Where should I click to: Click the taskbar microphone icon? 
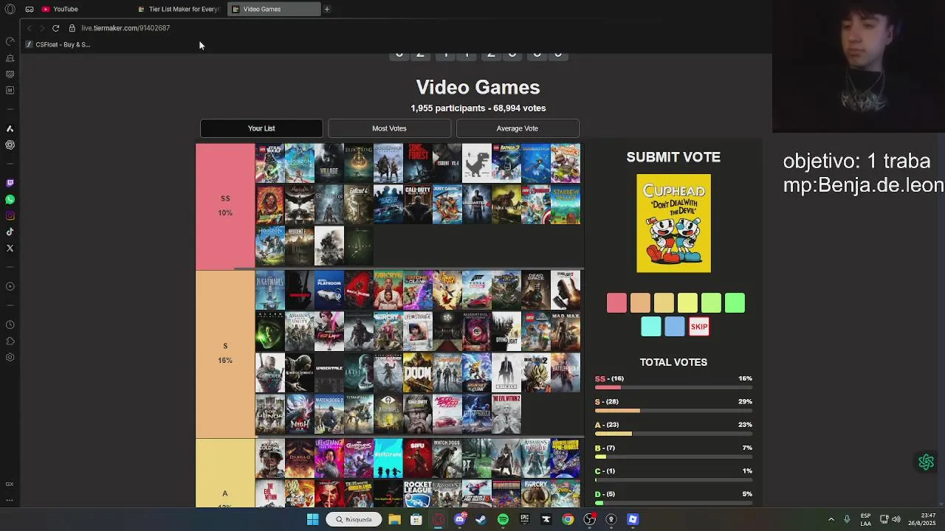[x=847, y=519]
